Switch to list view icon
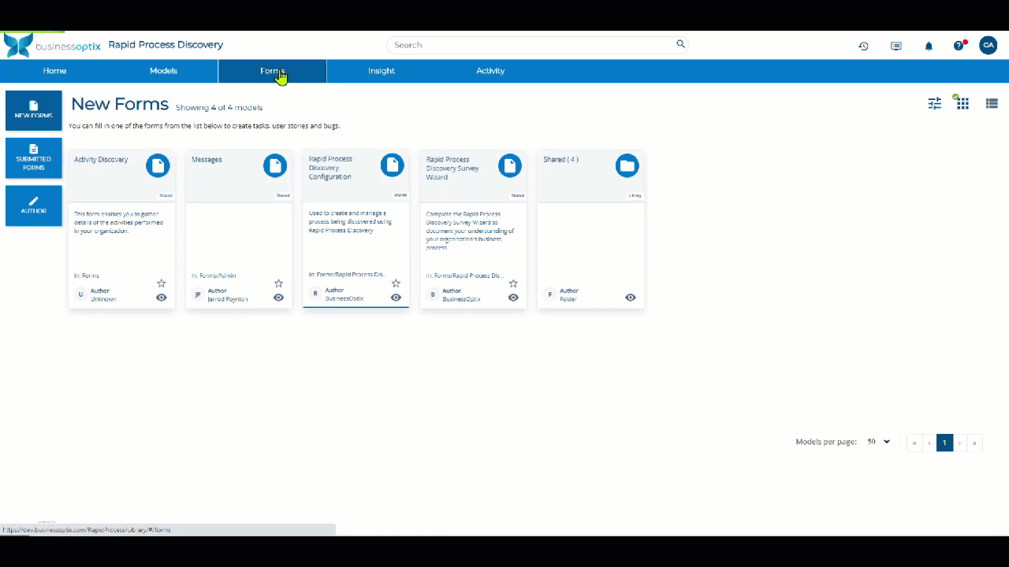 (992, 103)
